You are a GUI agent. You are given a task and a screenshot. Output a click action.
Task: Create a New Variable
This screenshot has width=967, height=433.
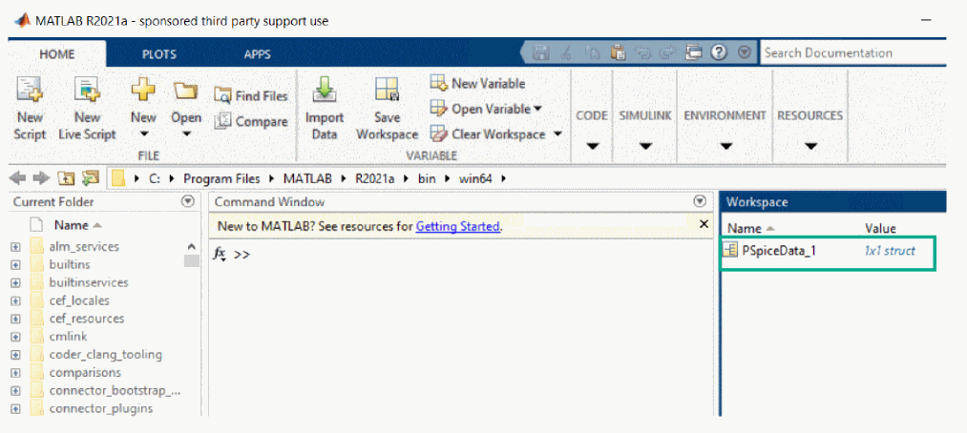pos(477,83)
